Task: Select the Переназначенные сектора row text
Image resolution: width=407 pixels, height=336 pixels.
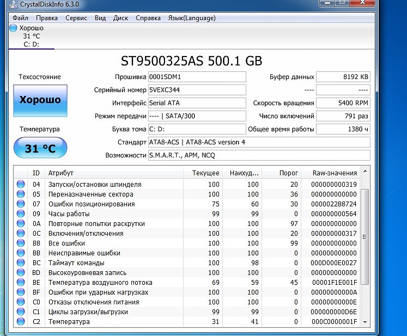Action: point(91,194)
